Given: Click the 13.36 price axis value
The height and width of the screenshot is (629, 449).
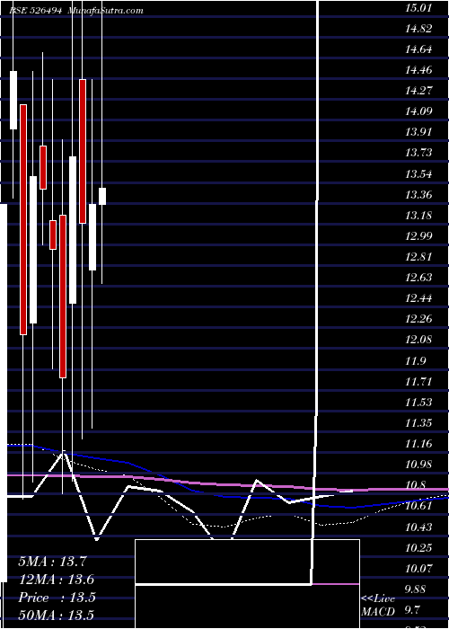Looking at the screenshot, I should 418,195.
